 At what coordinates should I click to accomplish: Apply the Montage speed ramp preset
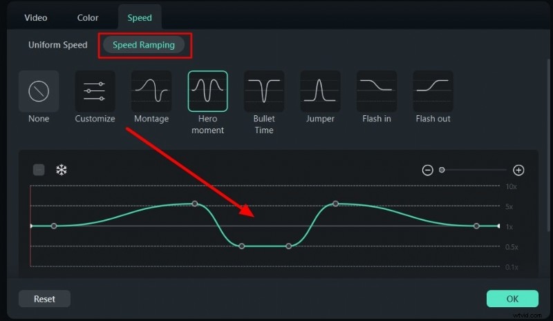[x=151, y=91]
